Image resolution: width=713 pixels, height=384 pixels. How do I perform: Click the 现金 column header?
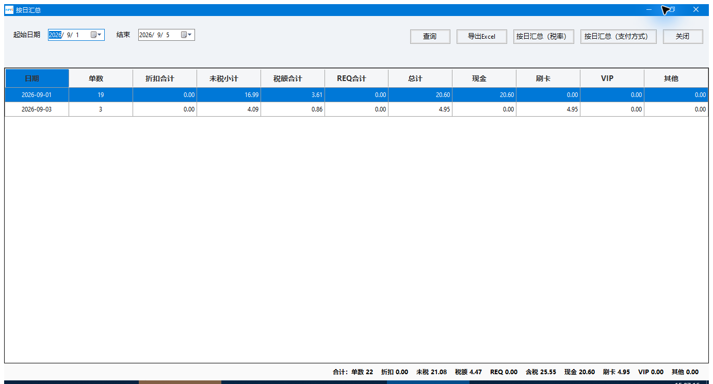click(484, 78)
